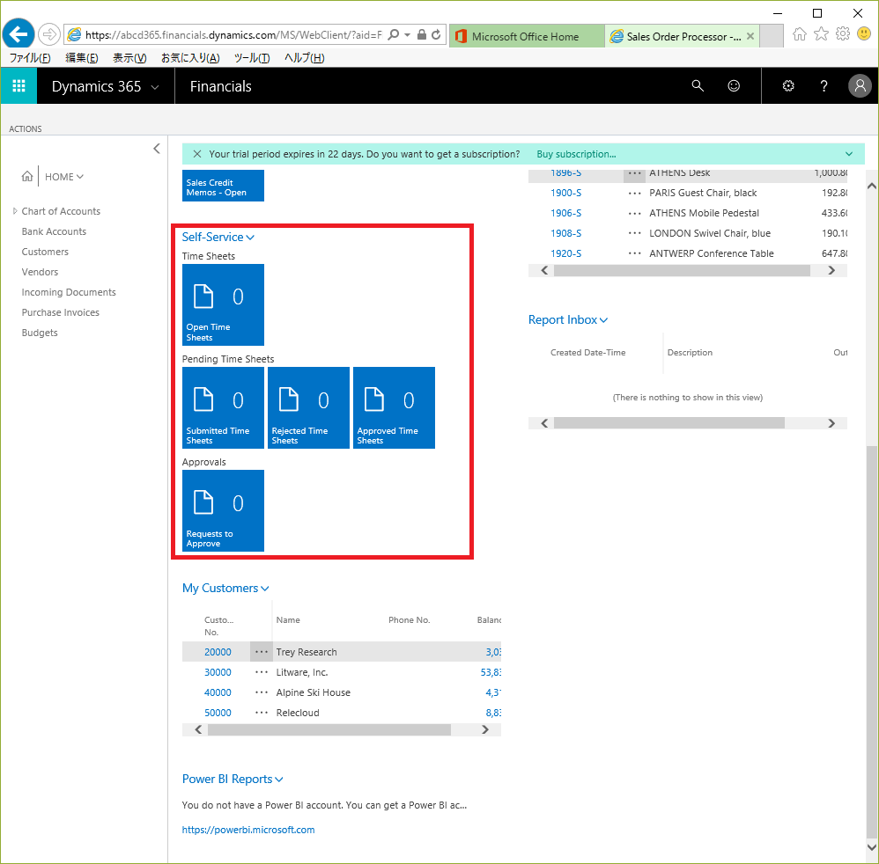Open row menu for Litware, Inc.

[262, 672]
